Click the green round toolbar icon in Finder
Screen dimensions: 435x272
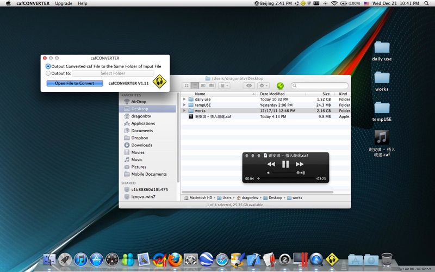(280, 86)
